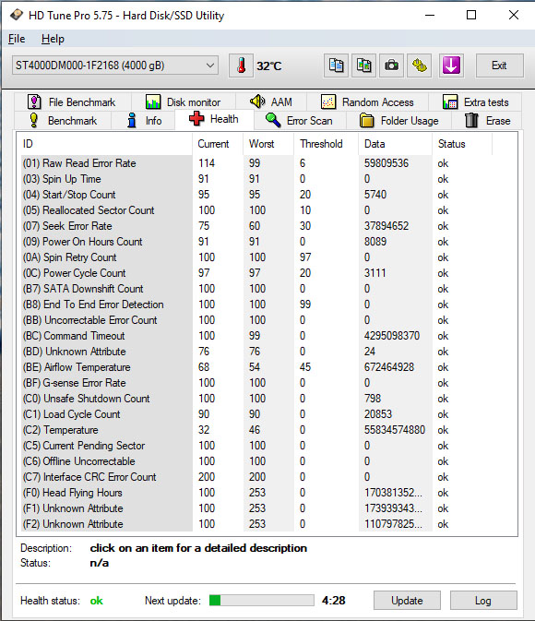Viewport: 535px width, 621px height.
Task: Switch to the Disk monitor tab
Action: pos(183,102)
